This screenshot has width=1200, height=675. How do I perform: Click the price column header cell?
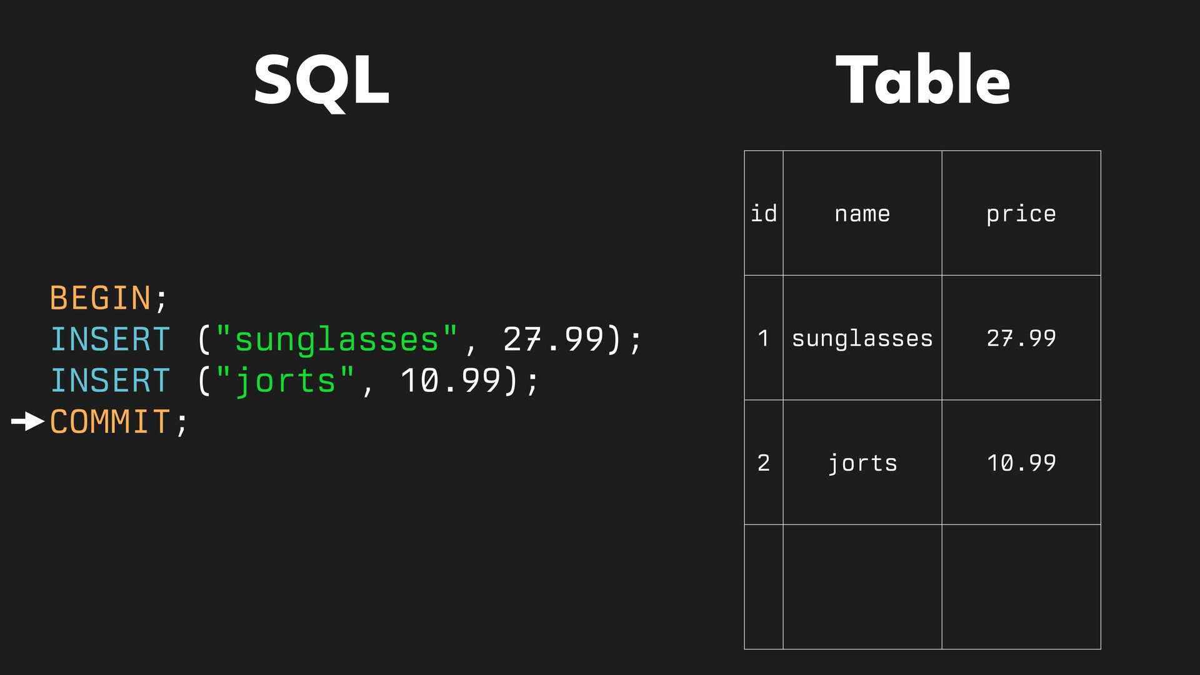(x=1021, y=214)
